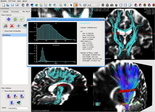Click the blue hand icon in bottom row
Image resolution: width=155 pixels, height=112 pixels.
coord(12,103)
